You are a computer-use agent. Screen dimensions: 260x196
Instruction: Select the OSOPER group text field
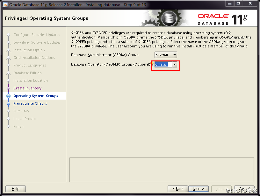click(163, 64)
